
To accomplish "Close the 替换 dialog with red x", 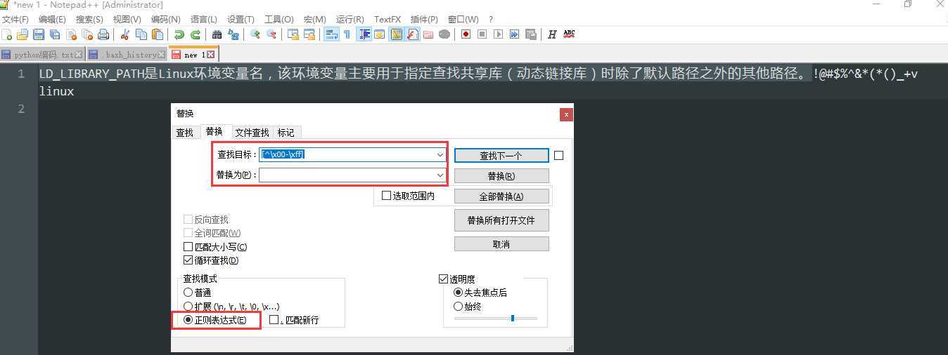I will [566, 114].
